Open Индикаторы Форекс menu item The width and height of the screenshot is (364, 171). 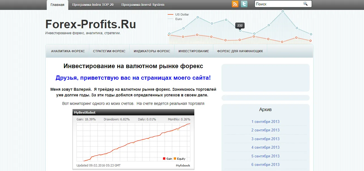pos(152,51)
